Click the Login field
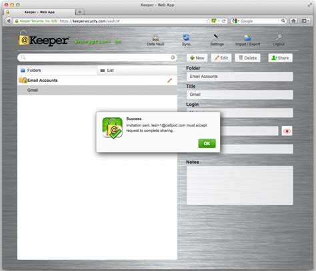 tap(239, 113)
